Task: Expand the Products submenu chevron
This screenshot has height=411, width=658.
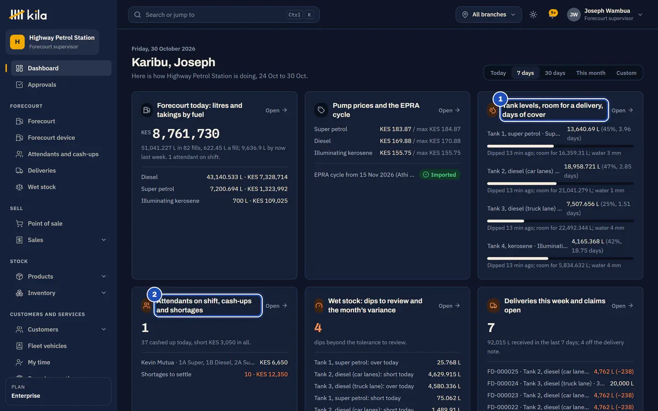Action: click(104, 276)
